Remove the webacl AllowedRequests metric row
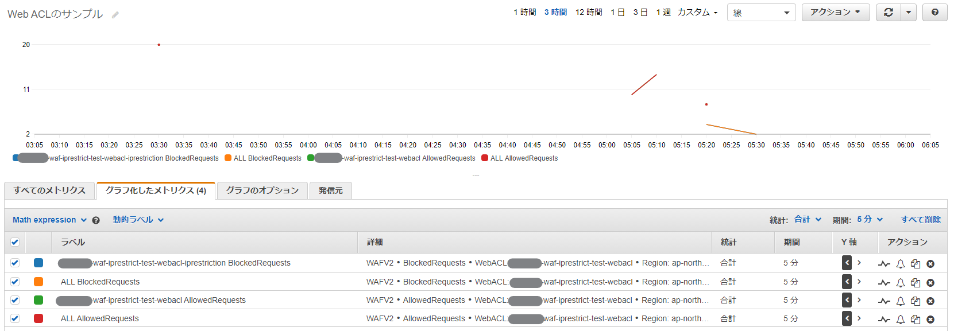Viewport: 954px width, 331px height. [x=930, y=301]
